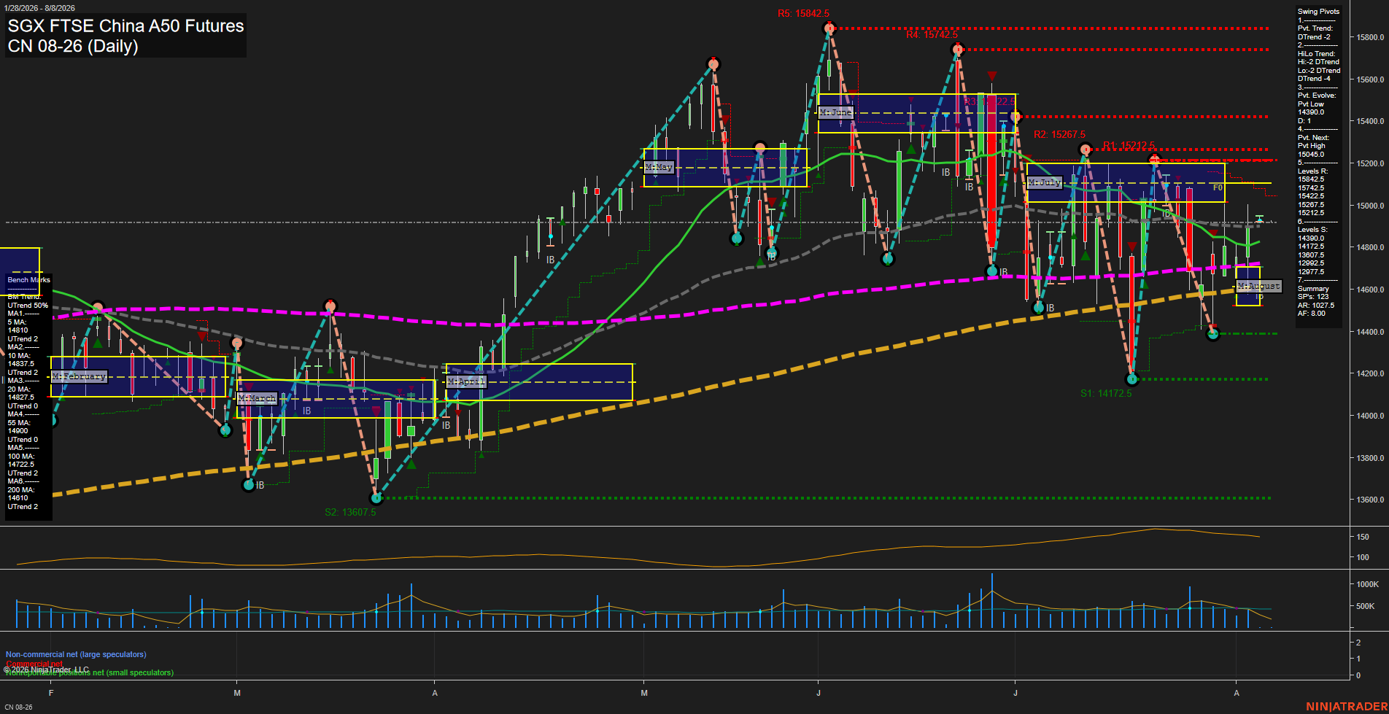Click the 150 value on indicator axis
1389x714 pixels.
pyautogui.click(x=1362, y=537)
